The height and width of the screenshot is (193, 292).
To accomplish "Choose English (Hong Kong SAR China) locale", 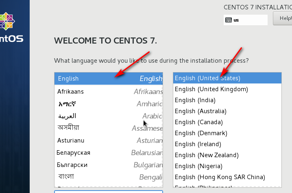I will click(x=227, y=177).
